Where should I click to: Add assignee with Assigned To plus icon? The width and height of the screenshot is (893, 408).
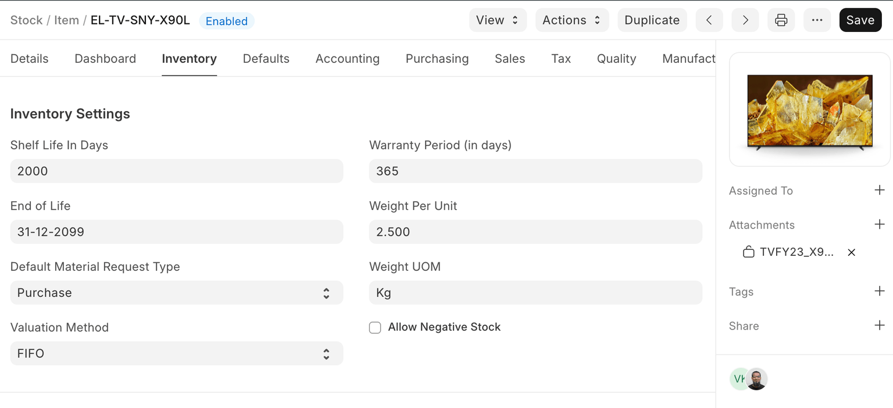(880, 190)
